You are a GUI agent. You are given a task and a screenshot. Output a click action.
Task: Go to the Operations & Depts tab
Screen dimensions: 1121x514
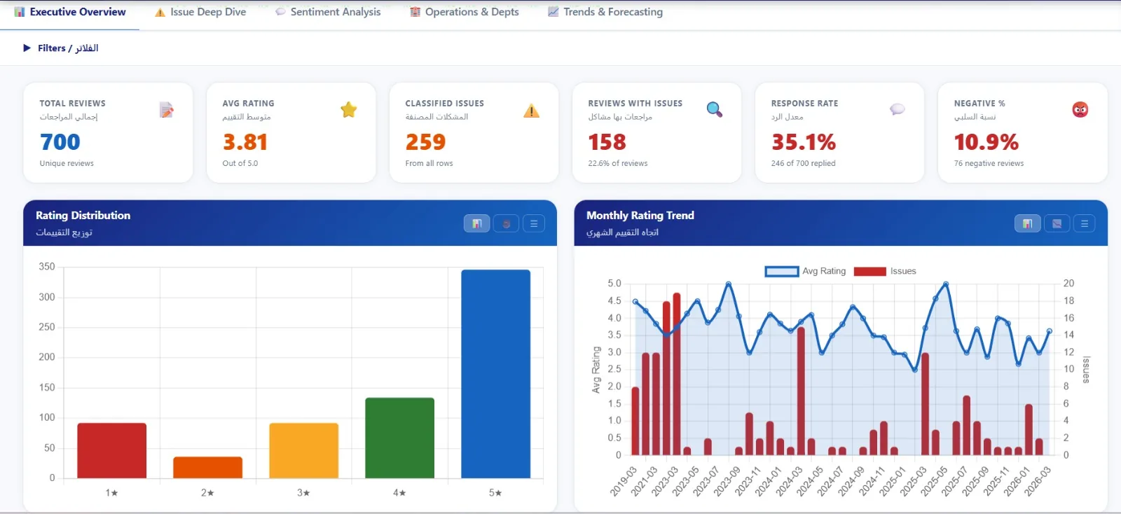tap(465, 12)
